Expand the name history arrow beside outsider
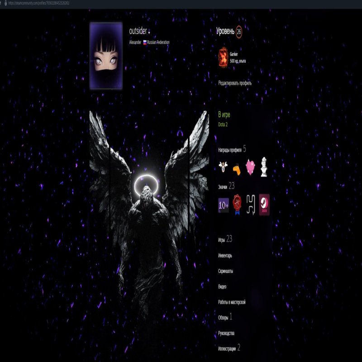This screenshot has height=362, width=362. (149, 32)
